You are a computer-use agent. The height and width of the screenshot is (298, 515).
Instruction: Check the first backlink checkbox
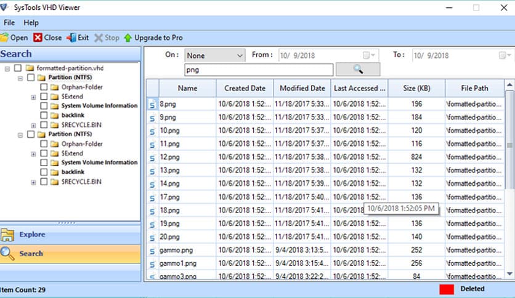click(44, 115)
